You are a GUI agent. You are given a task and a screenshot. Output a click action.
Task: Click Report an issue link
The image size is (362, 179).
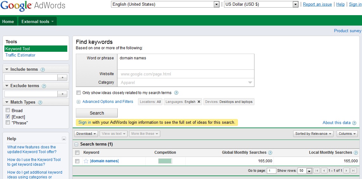click(x=317, y=4)
